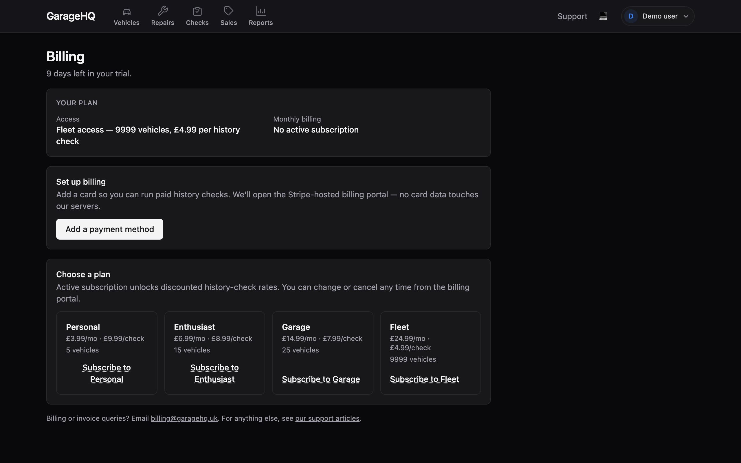Open the Vehicles nav item

[x=126, y=16]
